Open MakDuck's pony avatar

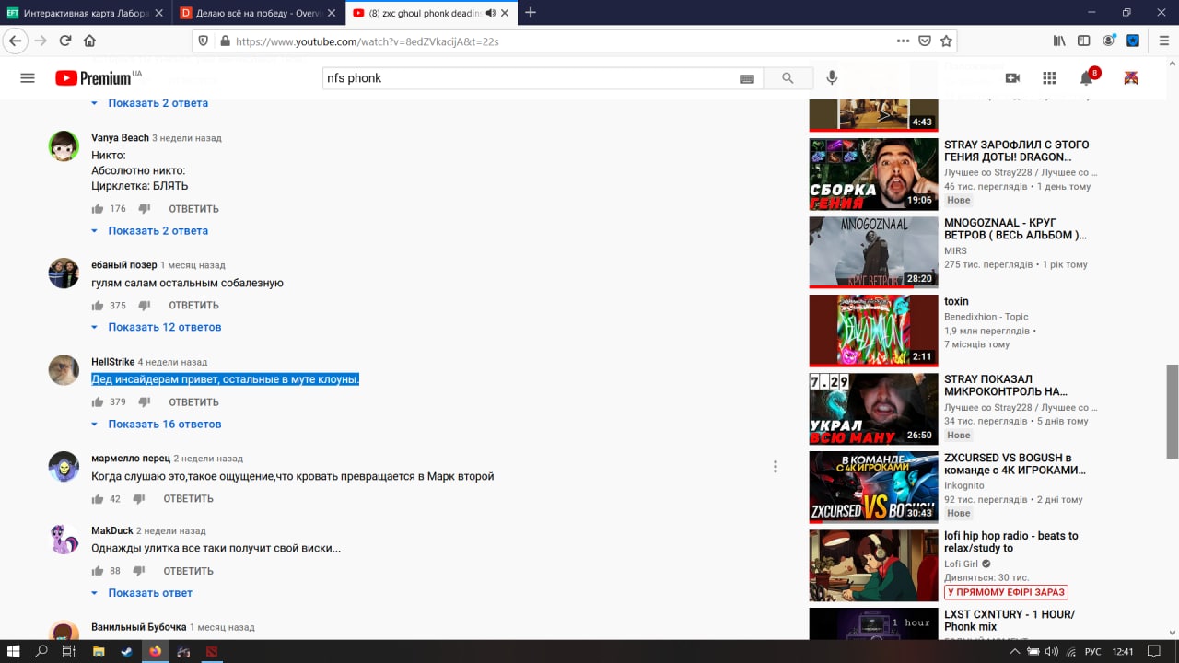(64, 540)
